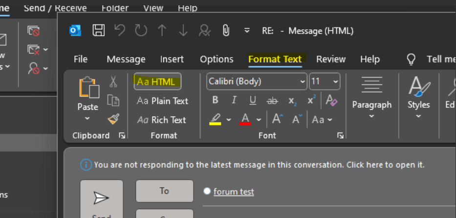Select the Format Text tab
This screenshot has width=456, height=218.
275,59
